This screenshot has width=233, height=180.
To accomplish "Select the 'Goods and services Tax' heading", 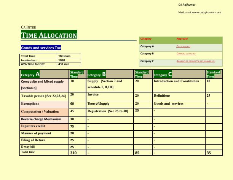I will tap(41, 48).
